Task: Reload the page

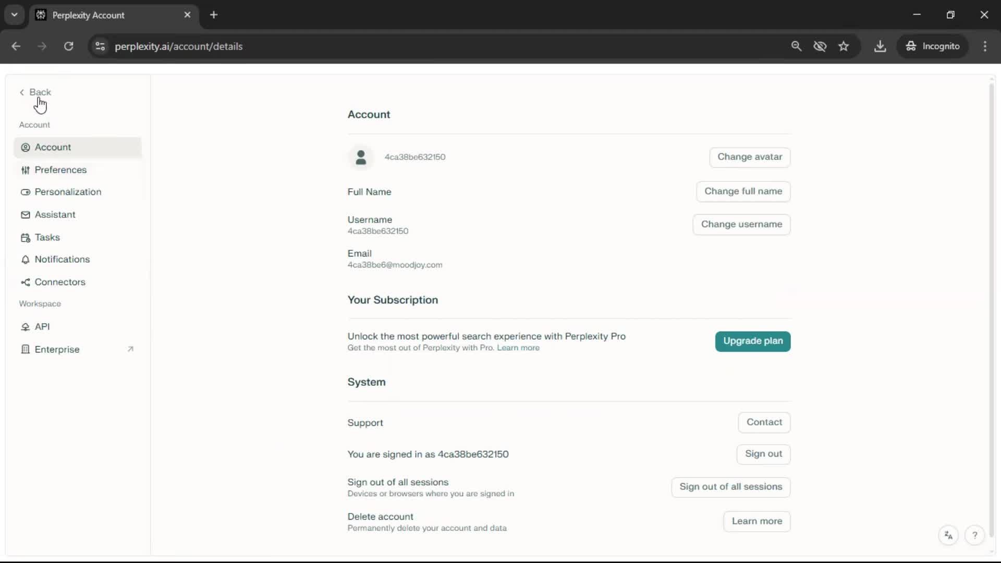Action: [x=68, y=46]
